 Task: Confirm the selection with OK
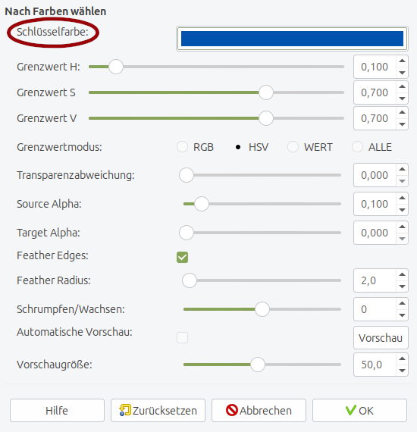[x=359, y=411]
